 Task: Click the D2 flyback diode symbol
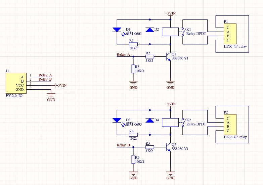150,30
